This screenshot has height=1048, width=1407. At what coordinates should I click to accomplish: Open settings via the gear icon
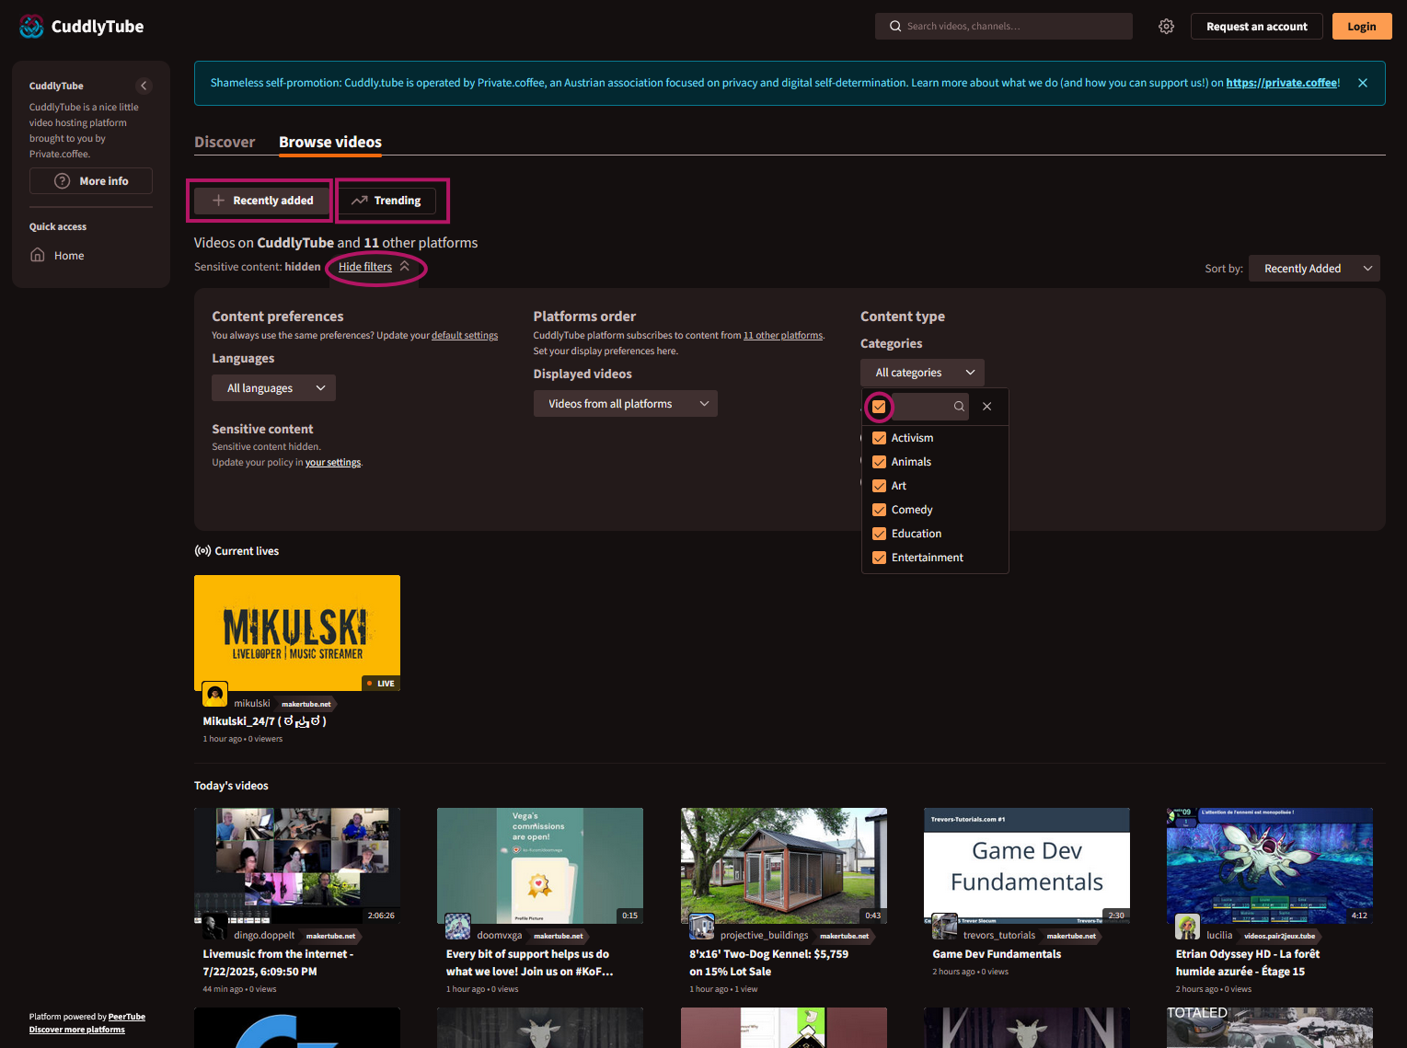[x=1166, y=27]
